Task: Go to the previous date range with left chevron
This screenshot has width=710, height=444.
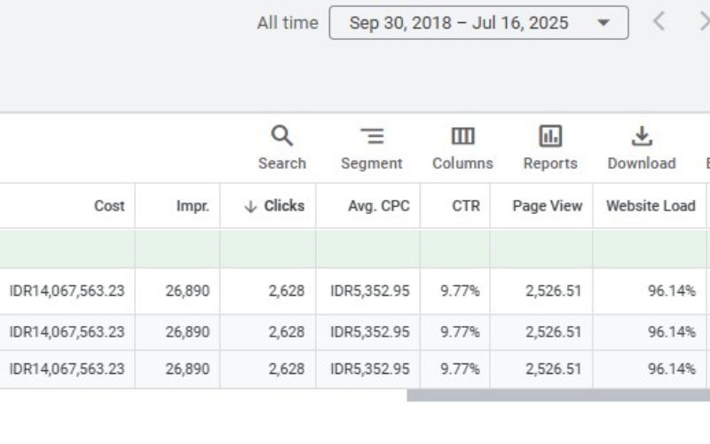Action: [x=659, y=22]
